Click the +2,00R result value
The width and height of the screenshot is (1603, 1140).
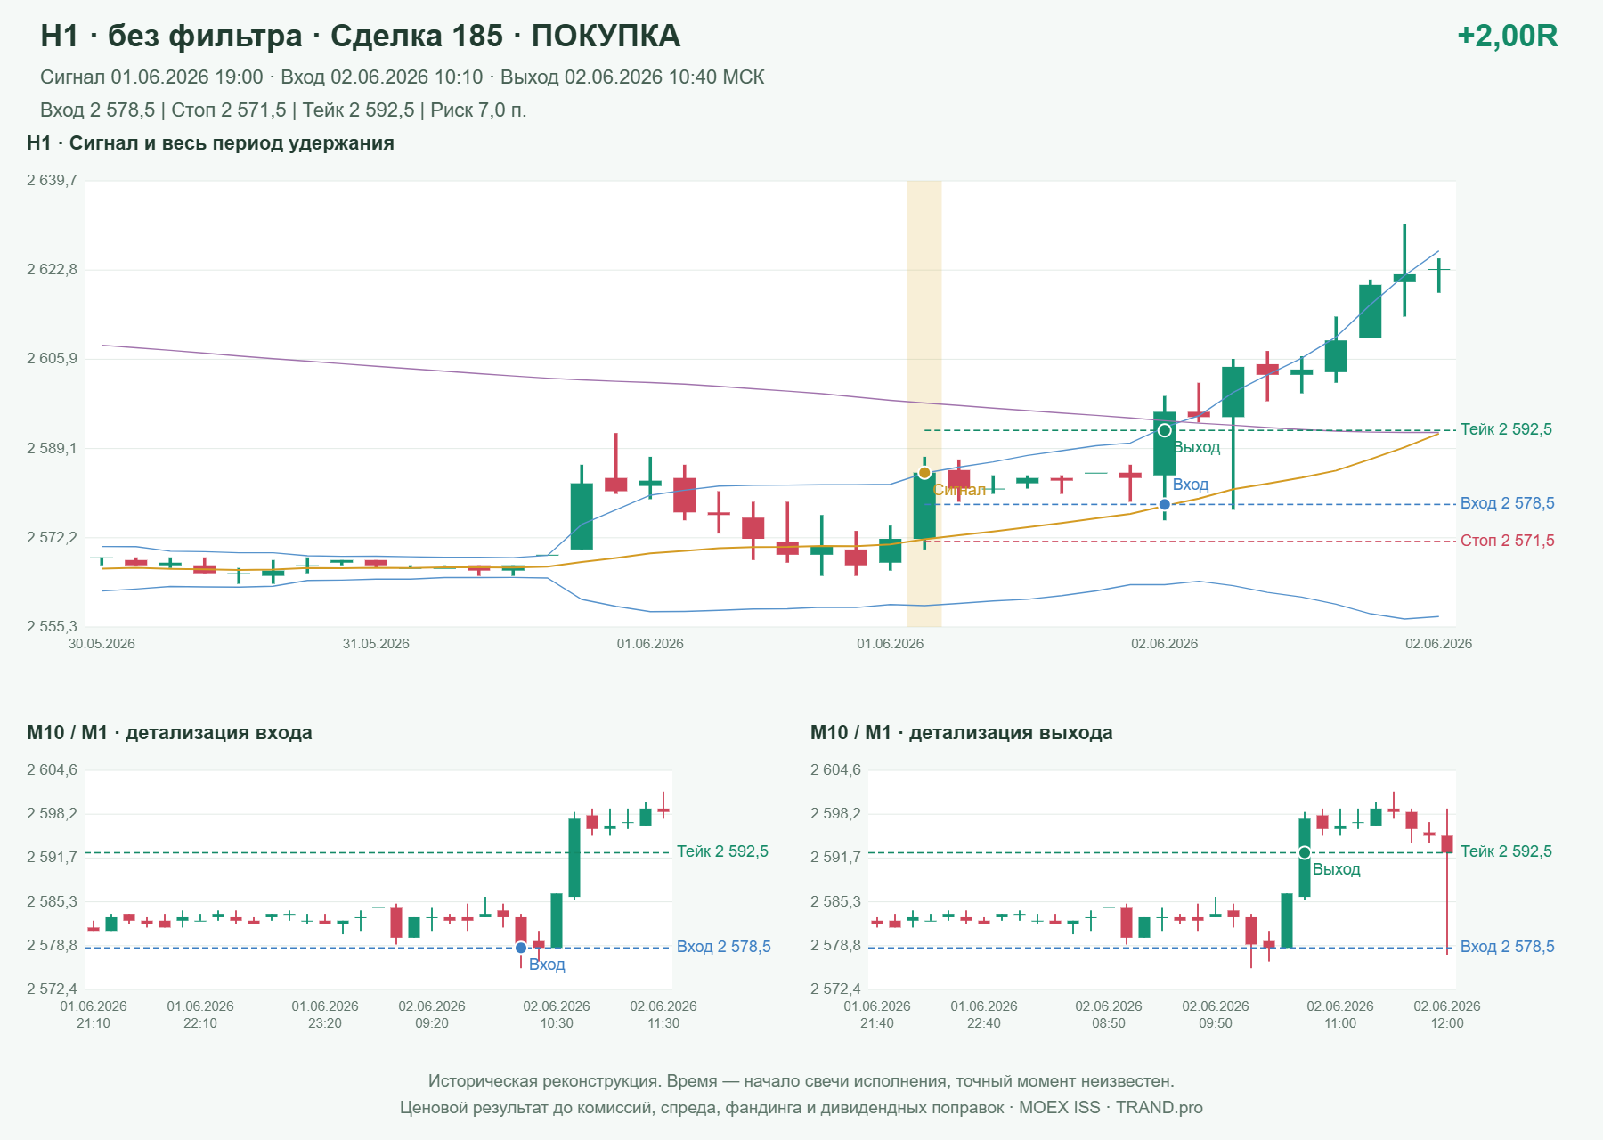[1507, 36]
